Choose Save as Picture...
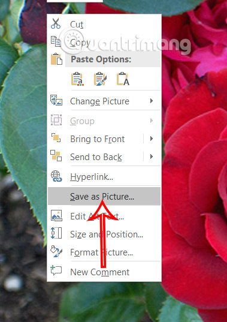Screen dimensions: 227x322 (x=104, y=196)
